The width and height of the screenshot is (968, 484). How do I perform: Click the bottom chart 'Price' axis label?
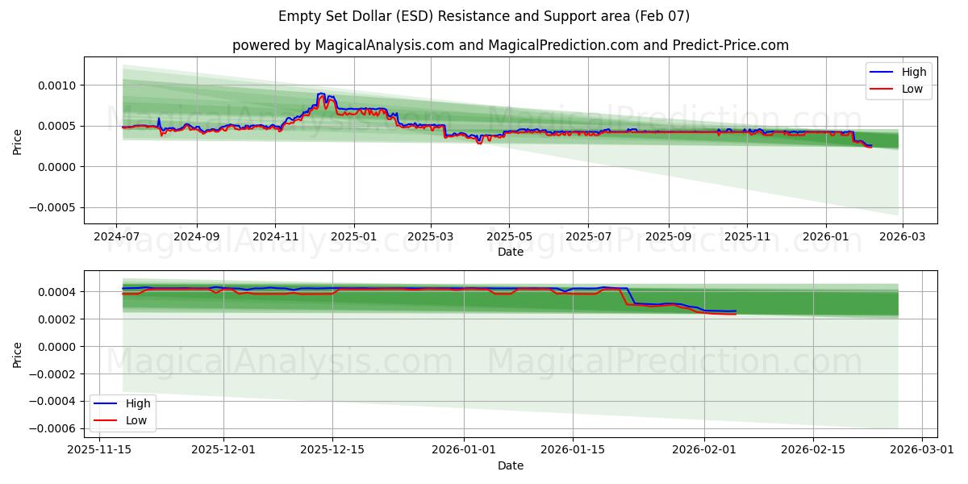point(18,353)
